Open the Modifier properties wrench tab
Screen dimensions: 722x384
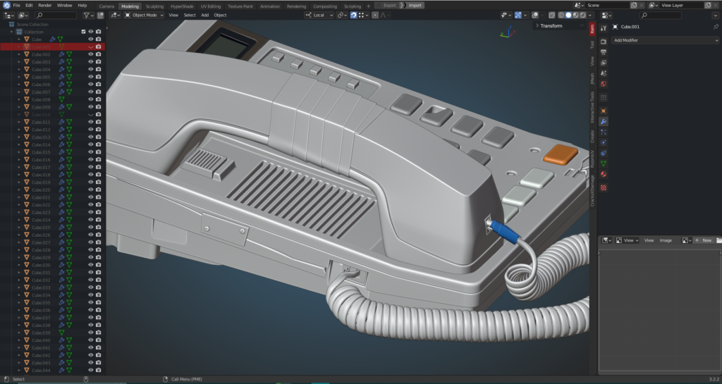pos(604,121)
